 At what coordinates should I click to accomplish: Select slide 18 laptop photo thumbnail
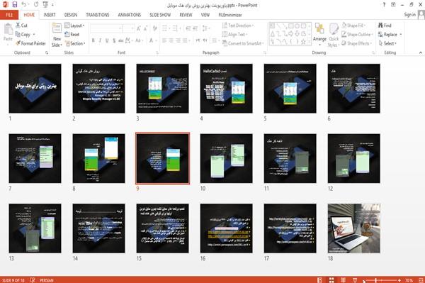point(354,228)
